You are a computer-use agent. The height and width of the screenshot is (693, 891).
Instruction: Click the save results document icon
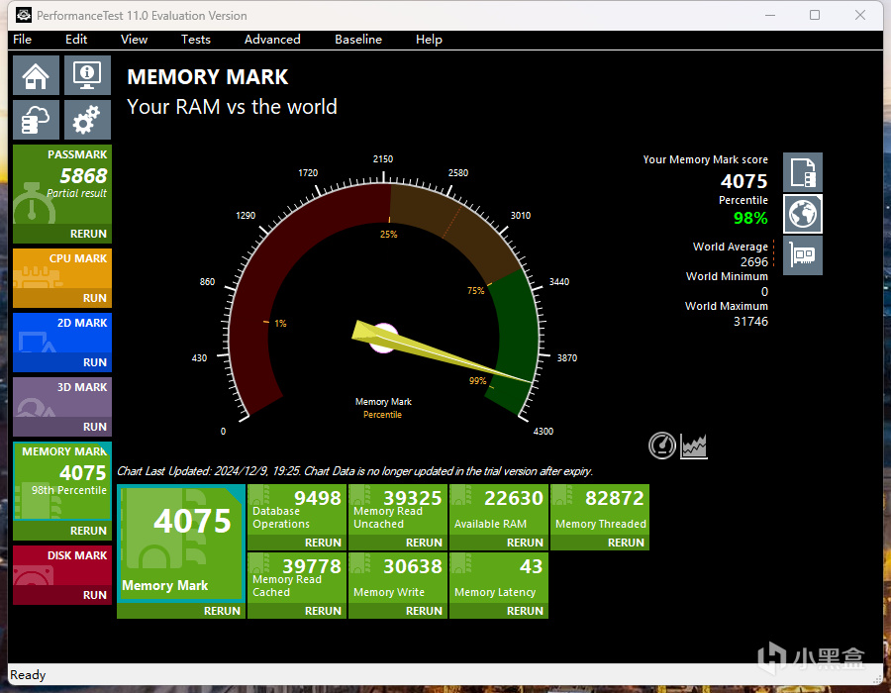point(802,172)
